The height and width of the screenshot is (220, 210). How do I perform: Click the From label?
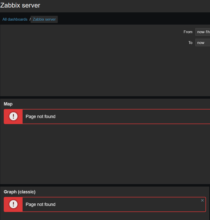click(x=188, y=32)
